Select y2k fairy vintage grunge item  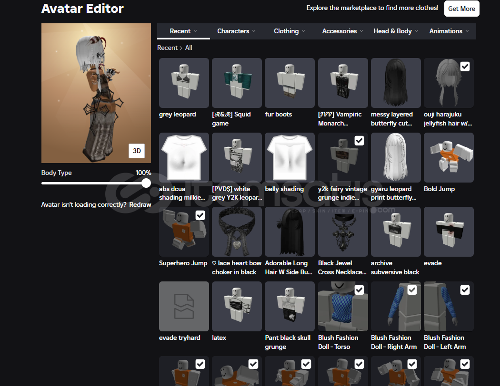coord(343,157)
